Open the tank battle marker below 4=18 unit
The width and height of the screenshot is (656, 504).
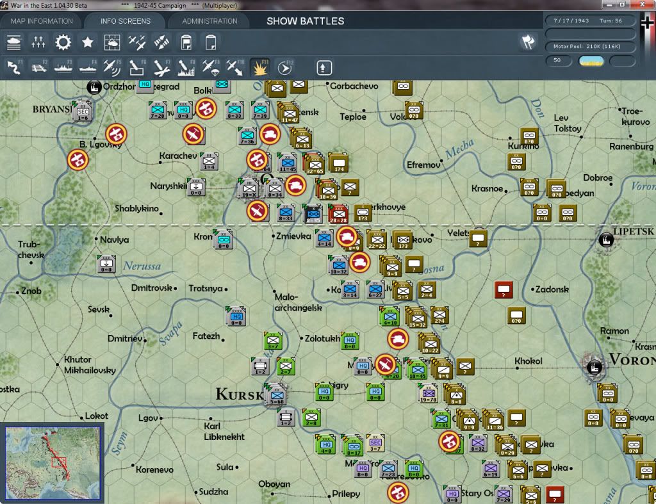tap(398, 339)
